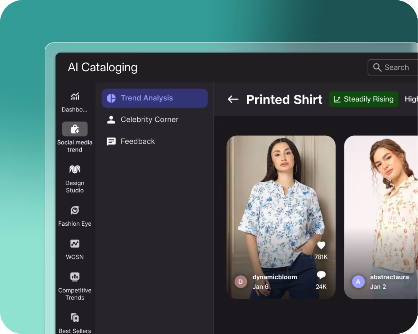
Task: Open the WGSN sidebar icon
Action: pyautogui.click(x=75, y=243)
